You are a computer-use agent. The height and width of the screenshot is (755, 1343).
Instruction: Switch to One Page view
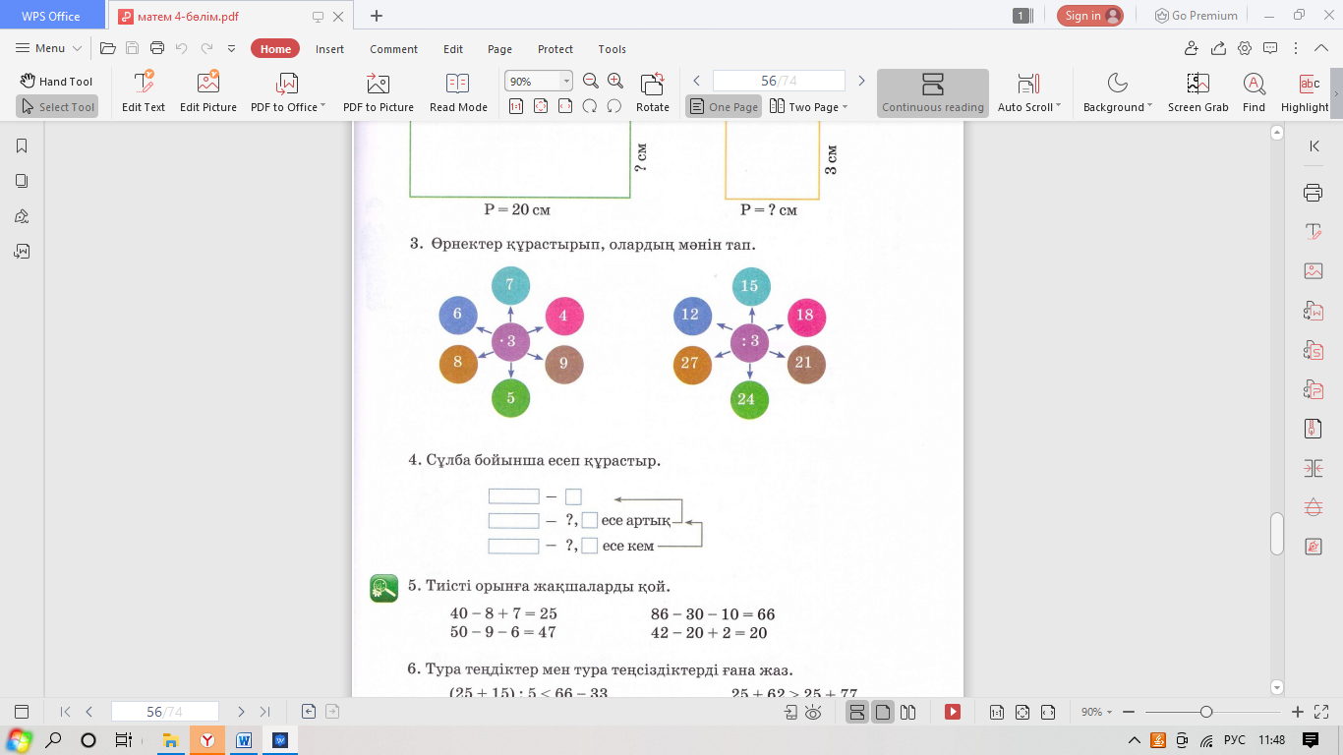pyautogui.click(x=724, y=106)
